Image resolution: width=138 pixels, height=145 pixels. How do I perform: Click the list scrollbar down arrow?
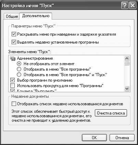(127, 88)
